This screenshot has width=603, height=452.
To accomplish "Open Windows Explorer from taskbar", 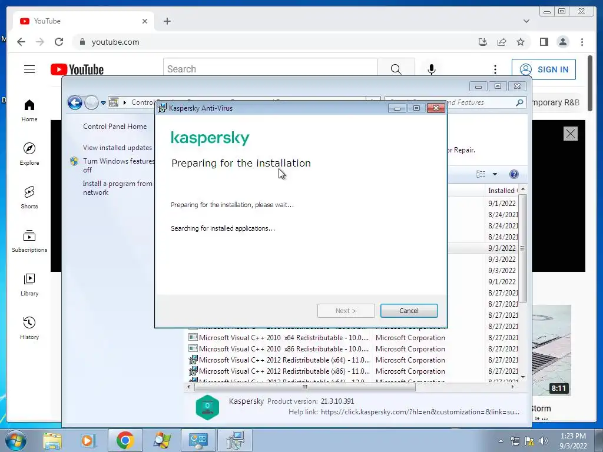I will point(52,440).
